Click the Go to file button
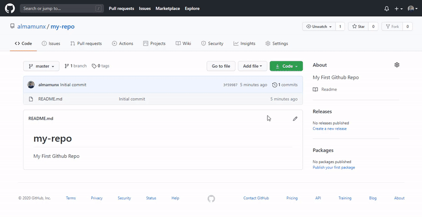This screenshot has height=217, width=422. [221, 66]
